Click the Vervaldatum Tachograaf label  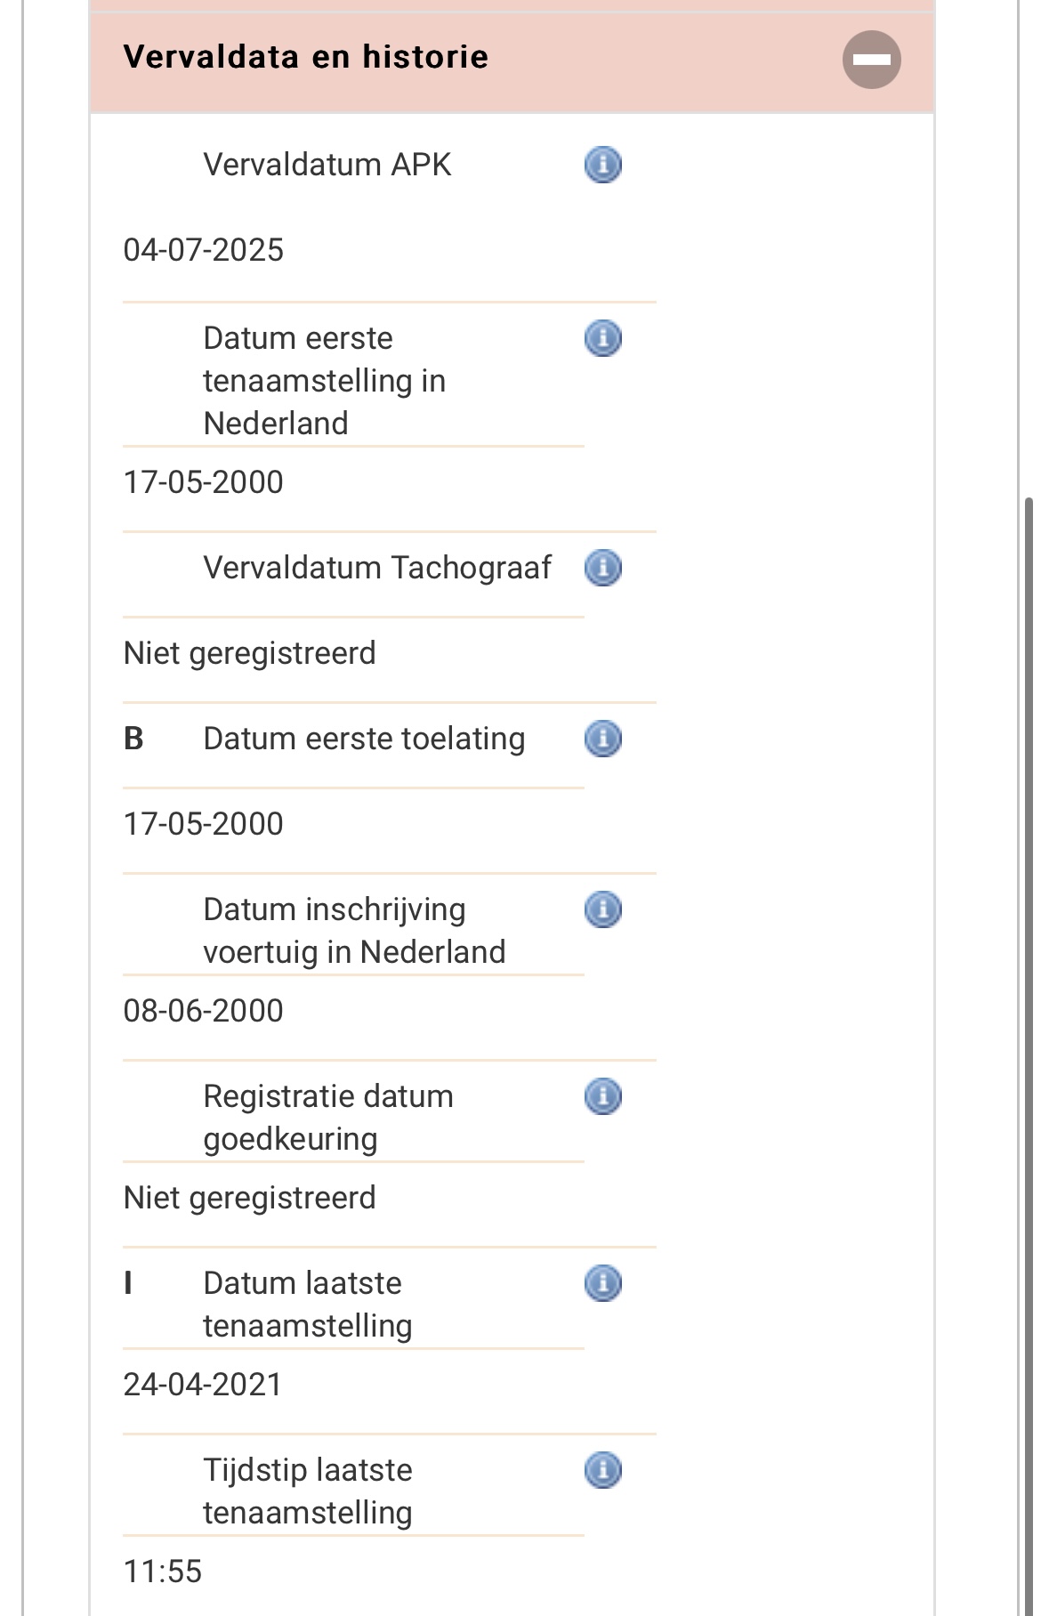(x=377, y=568)
